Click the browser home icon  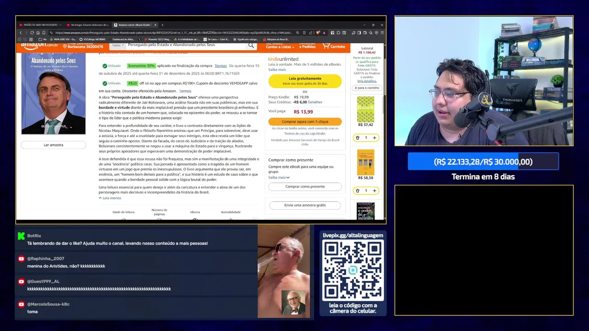38,33
